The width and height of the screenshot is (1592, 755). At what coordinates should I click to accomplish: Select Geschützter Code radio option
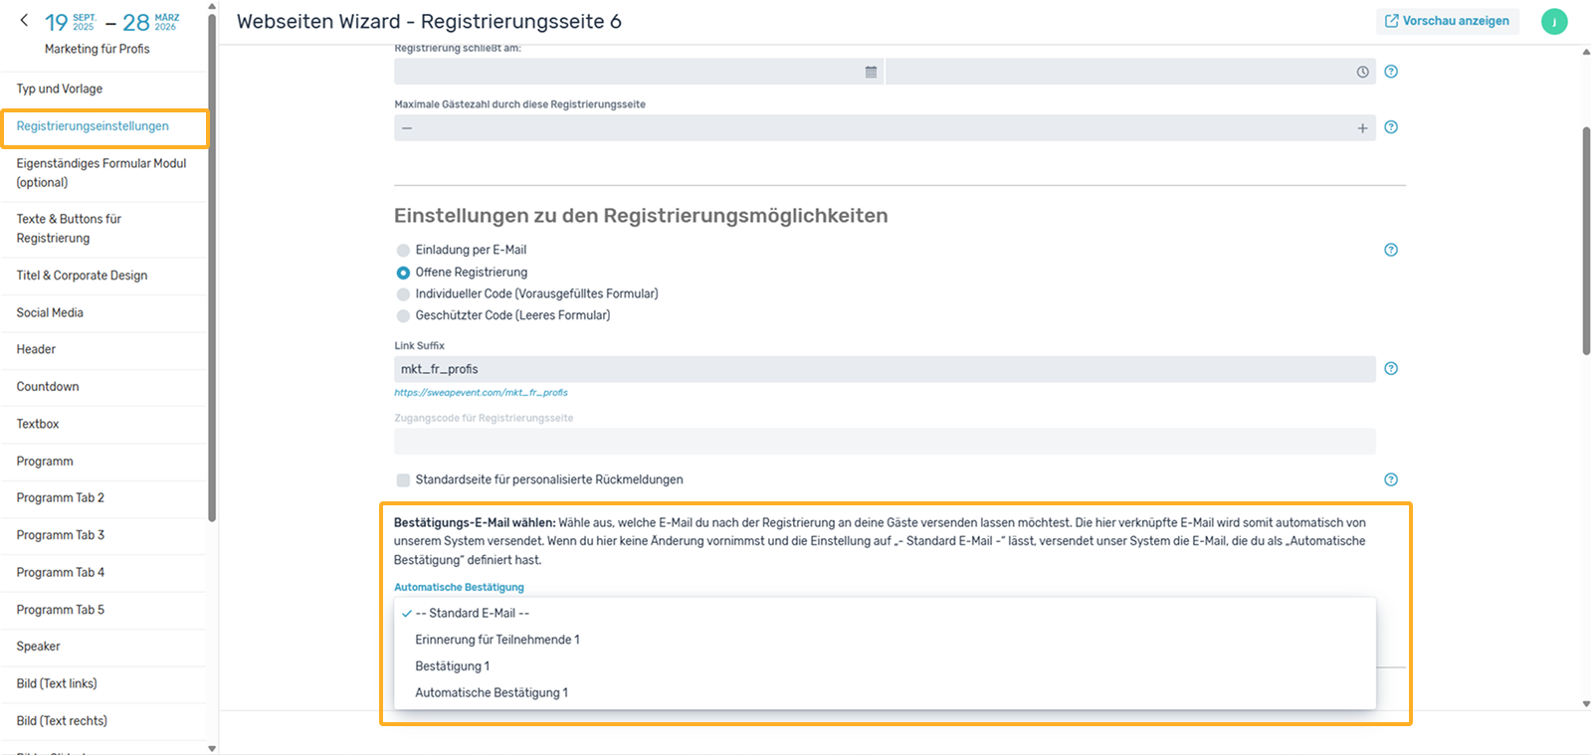coord(403,316)
